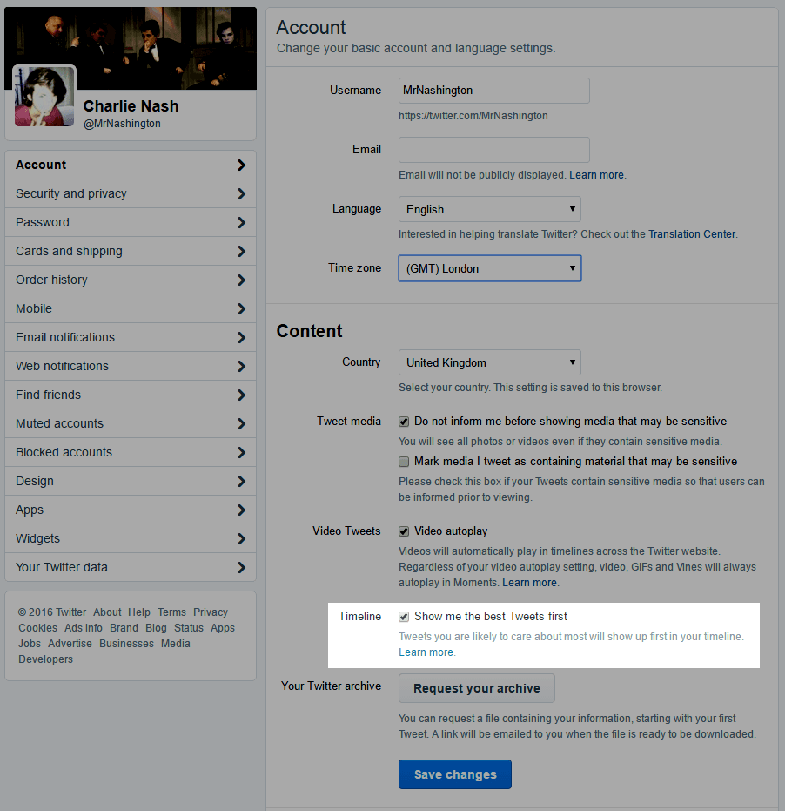785x811 pixels.
Task: Open the Password settings section
Action: tap(131, 222)
